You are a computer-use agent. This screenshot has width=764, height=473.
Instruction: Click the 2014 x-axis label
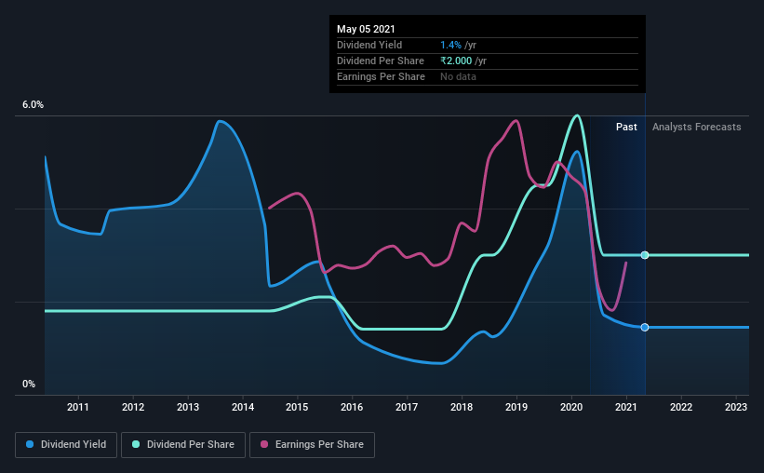pos(243,407)
